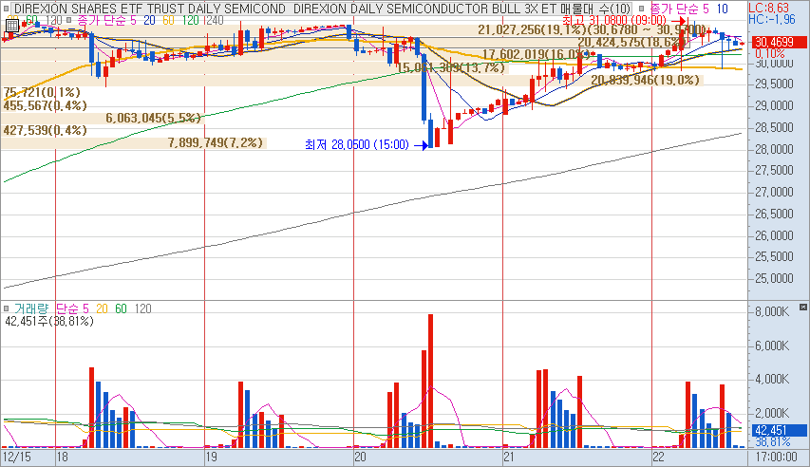This screenshot has width=810, height=467.
Task: Click the 8,000K volume axis label
Action: pyautogui.click(x=772, y=311)
